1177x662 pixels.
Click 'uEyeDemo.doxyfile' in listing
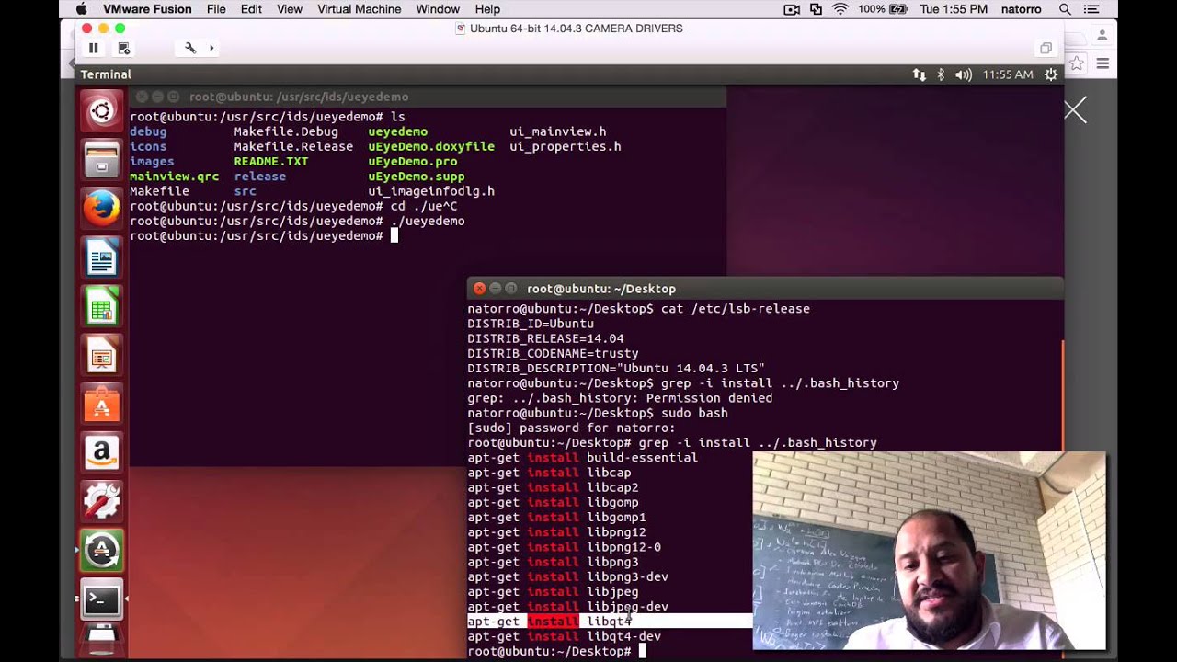click(x=431, y=147)
